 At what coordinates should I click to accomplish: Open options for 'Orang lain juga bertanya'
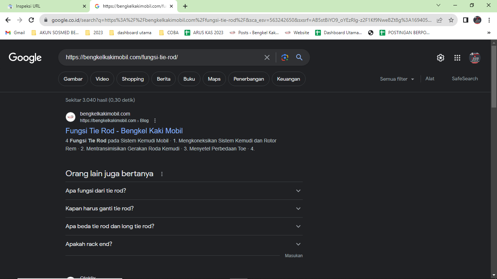(x=162, y=174)
